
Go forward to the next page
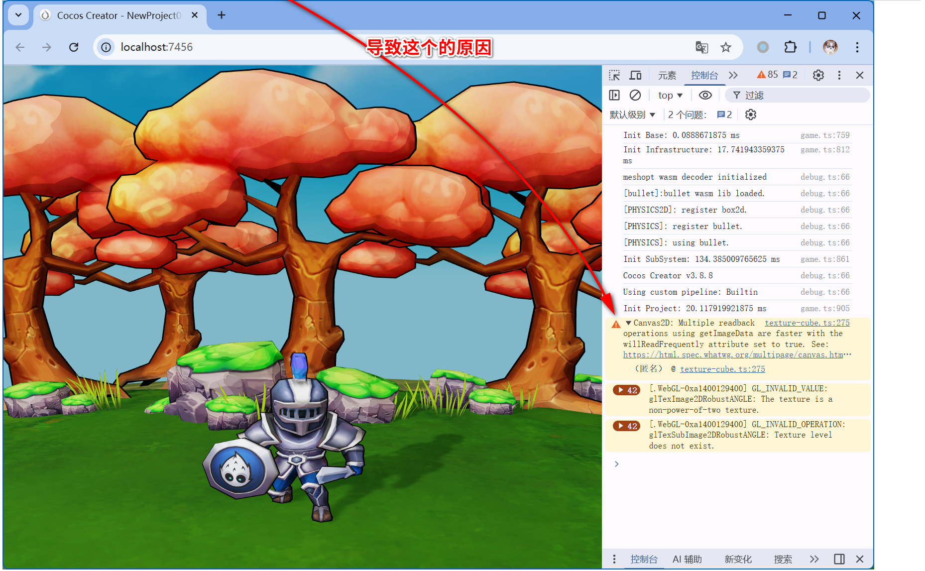47,47
